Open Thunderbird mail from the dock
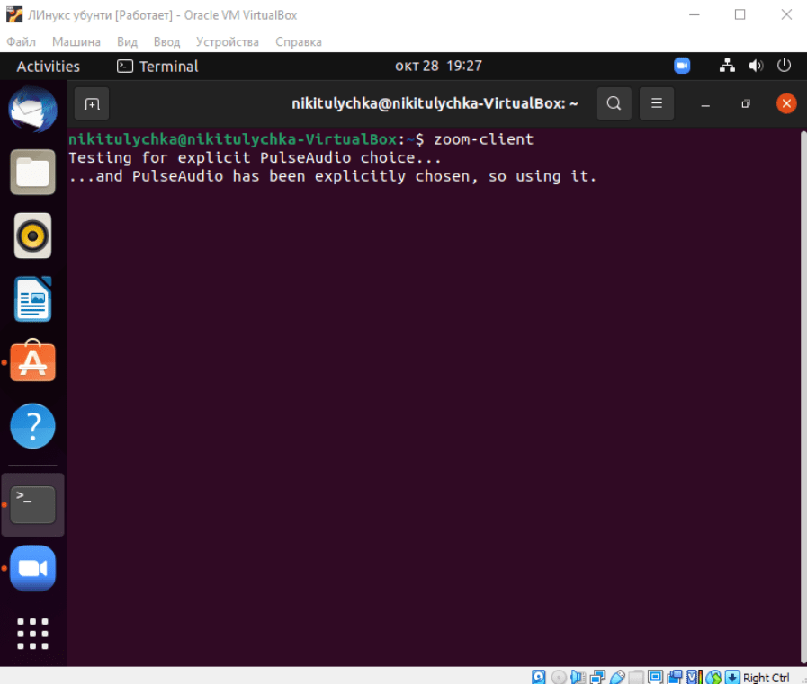 tap(33, 109)
